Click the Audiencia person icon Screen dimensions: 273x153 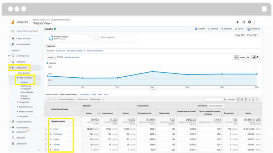pos(13,62)
